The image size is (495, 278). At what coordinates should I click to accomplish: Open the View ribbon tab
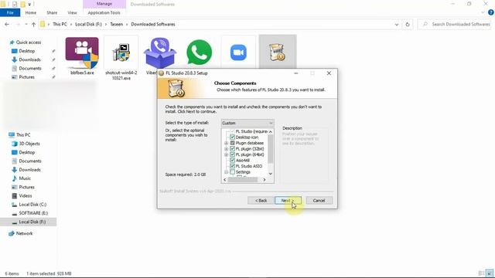pyautogui.click(x=72, y=12)
